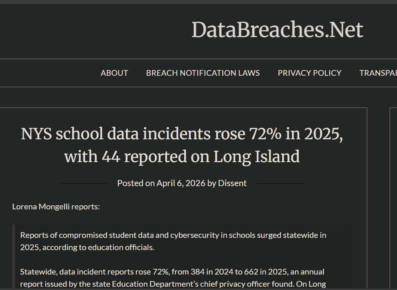Select the partially visible TRANSPAR… nav item
Image resolution: width=397 pixels, height=290 pixels.
point(378,73)
